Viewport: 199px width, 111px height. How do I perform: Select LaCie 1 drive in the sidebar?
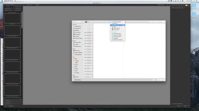(x=77, y=44)
